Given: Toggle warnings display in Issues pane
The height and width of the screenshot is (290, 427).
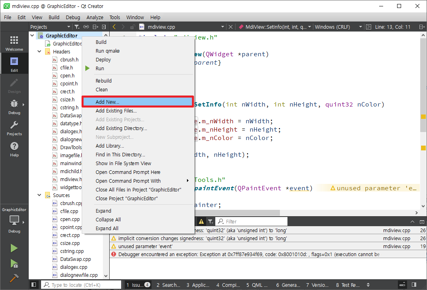Looking at the screenshot, I should (x=201, y=221).
